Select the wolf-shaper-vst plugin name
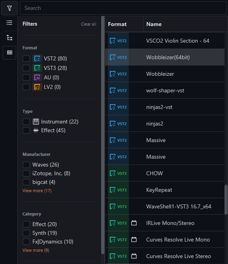228x264 pixels. pyautogui.click(x=165, y=91)
